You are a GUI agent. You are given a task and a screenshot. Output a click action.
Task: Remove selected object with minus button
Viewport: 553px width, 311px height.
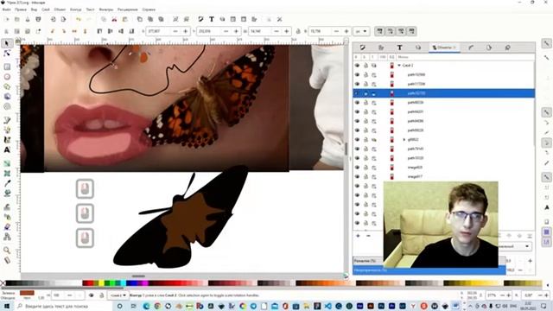coord(368,236)
